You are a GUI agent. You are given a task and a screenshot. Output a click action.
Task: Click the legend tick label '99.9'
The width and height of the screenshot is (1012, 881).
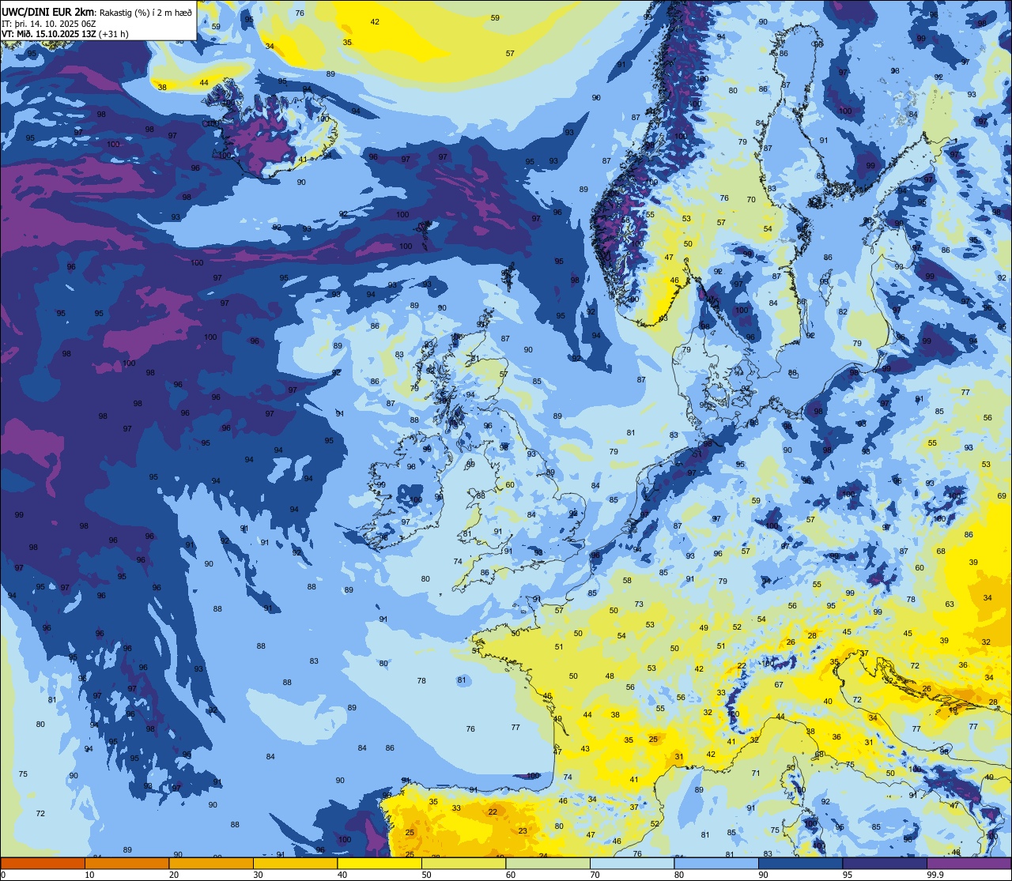tap(935, 875)
